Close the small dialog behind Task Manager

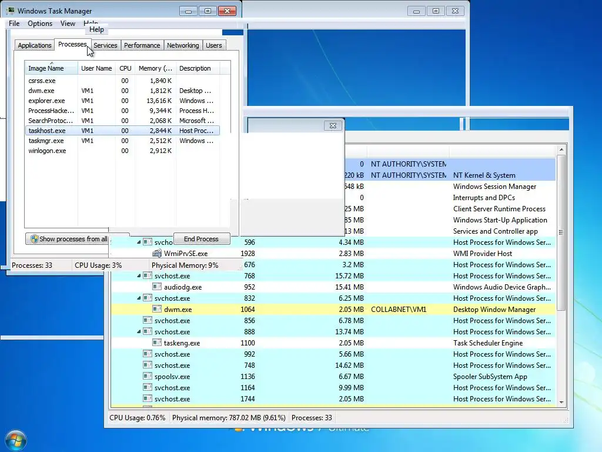[333, 125]
